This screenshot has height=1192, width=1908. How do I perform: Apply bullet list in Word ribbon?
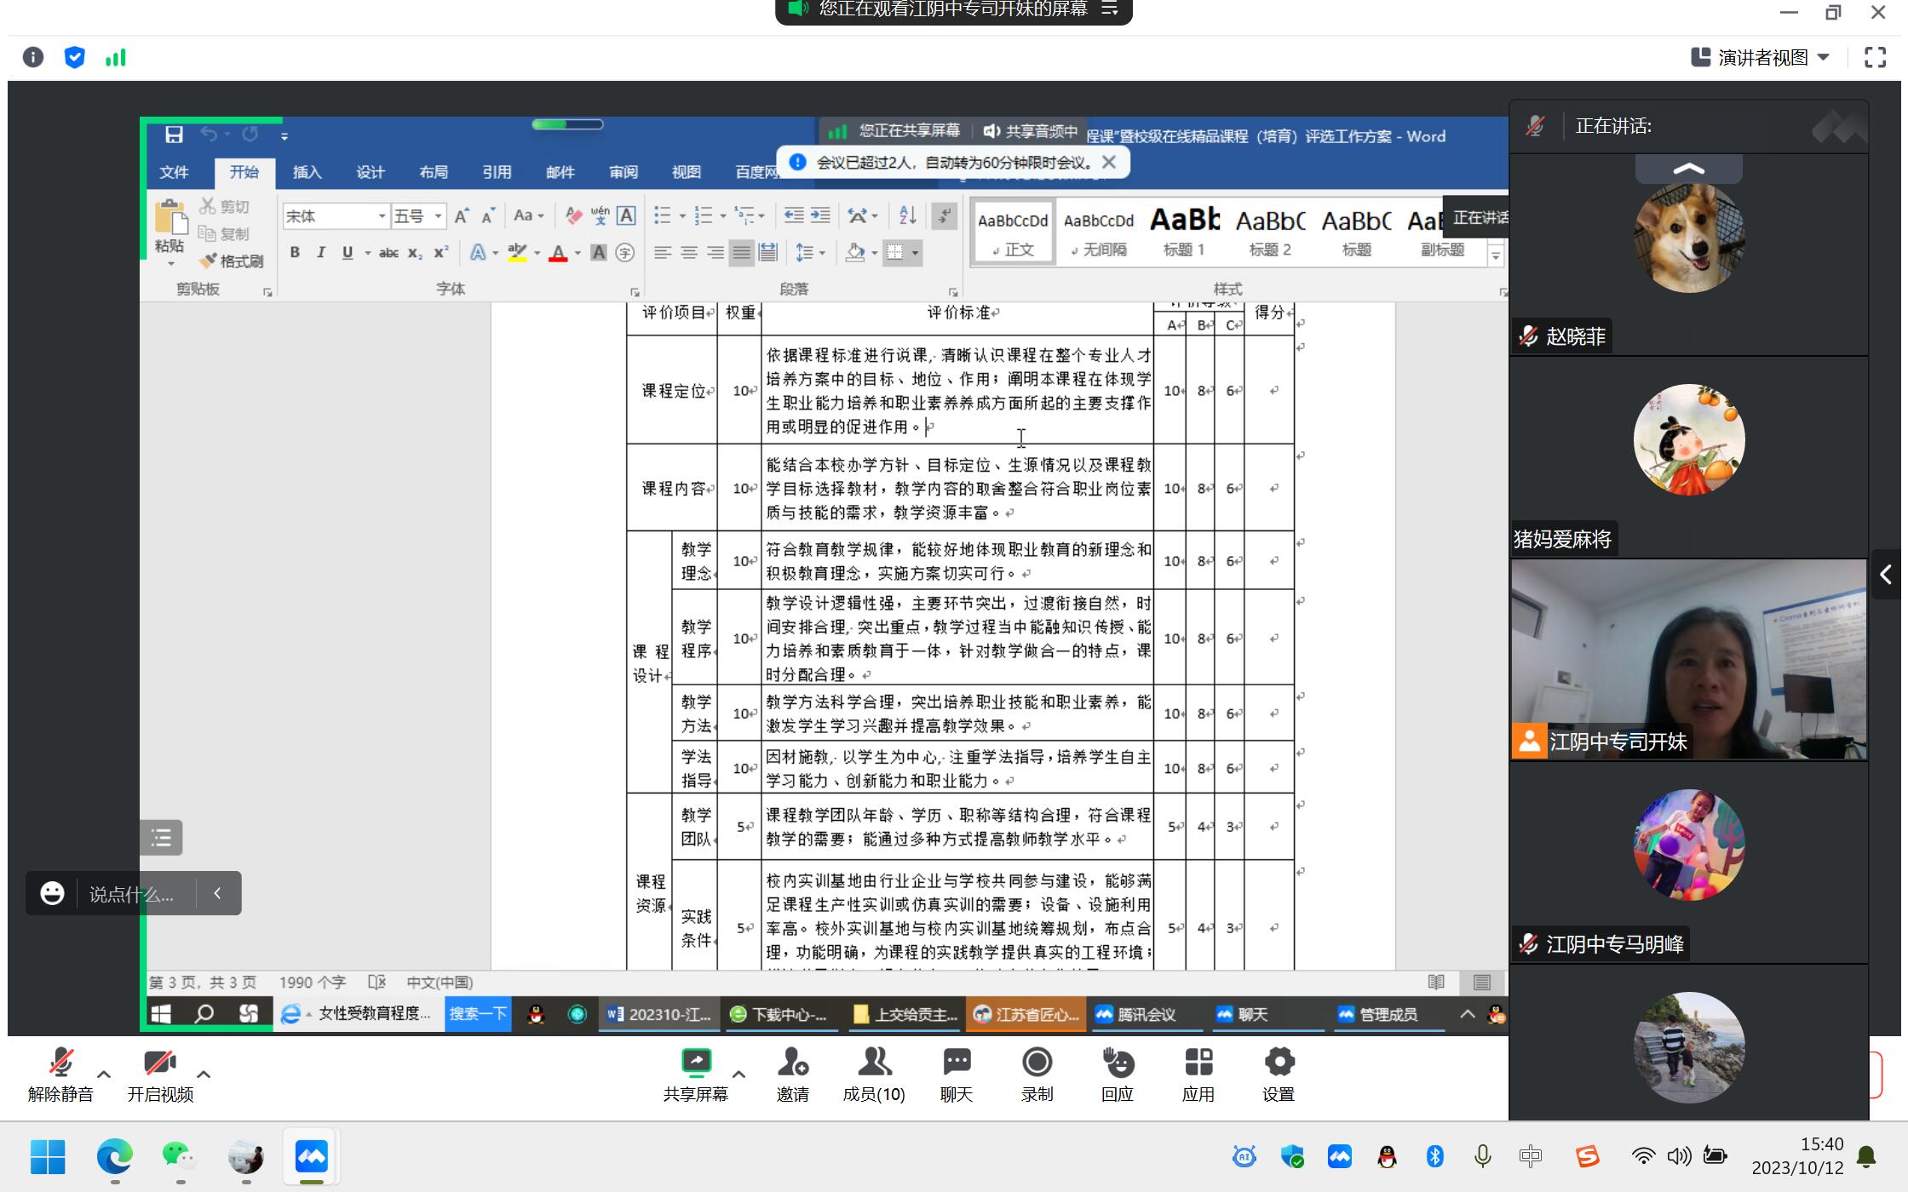click(663, 215)
